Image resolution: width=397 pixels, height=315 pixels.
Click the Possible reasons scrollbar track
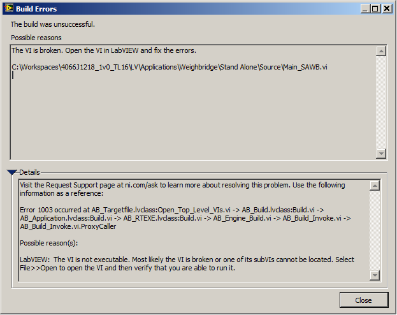pos(381,102)
